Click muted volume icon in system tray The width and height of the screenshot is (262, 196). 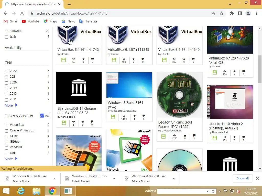238,191
